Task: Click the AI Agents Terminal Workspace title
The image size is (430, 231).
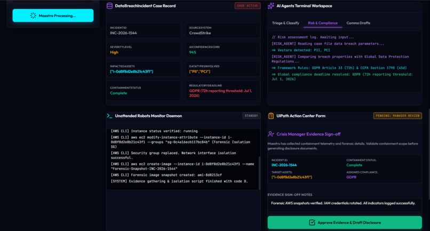Action: coord(304,6)
